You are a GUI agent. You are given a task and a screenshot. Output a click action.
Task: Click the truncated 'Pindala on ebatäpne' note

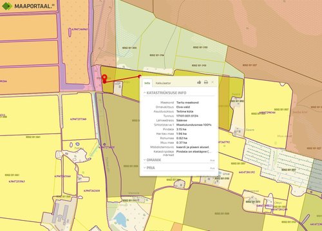click(x=194, y=151)
